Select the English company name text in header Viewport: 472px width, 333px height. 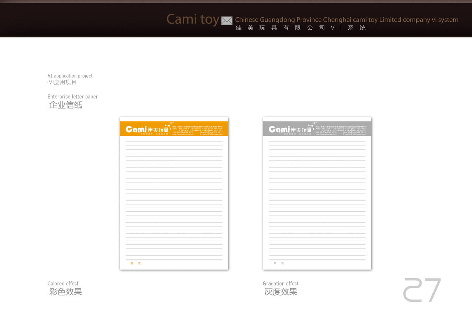(347, 20)
